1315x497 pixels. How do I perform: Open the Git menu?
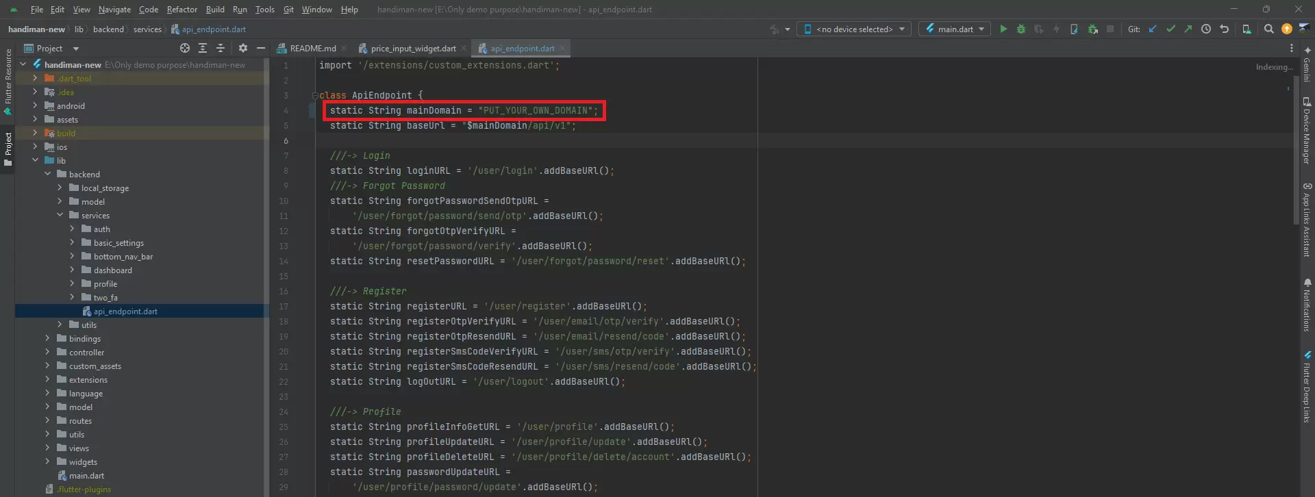coord(288,10)
